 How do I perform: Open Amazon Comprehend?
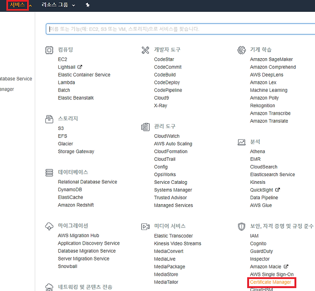point(273,67)
